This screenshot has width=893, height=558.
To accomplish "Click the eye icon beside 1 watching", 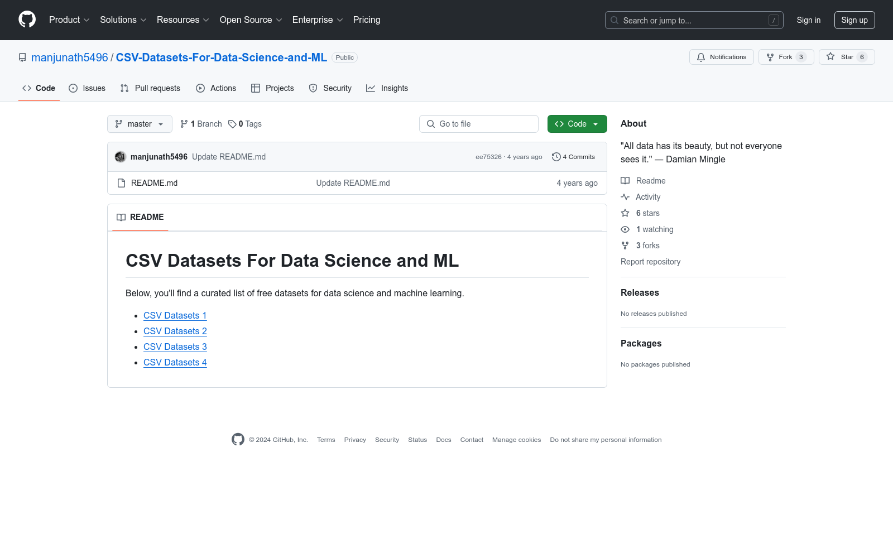I will [x=625, y=229].
